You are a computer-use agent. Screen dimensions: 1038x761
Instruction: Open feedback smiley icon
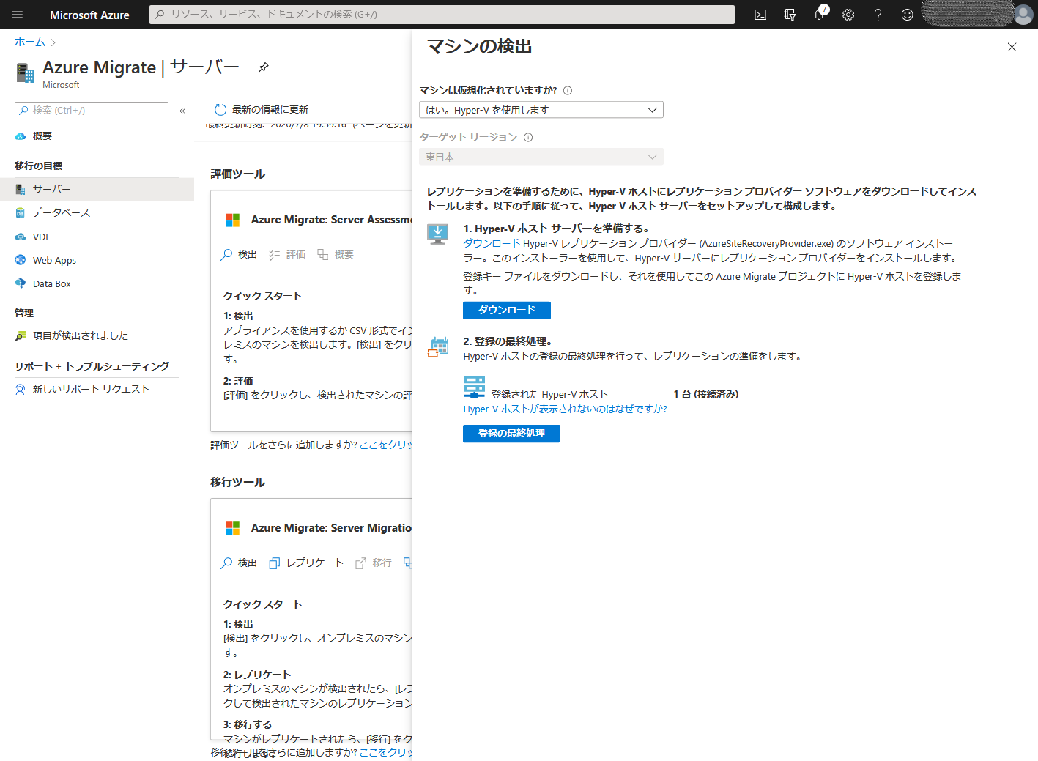907,15
